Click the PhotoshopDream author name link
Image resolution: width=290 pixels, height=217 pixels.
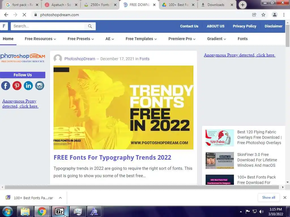[80, 59]
